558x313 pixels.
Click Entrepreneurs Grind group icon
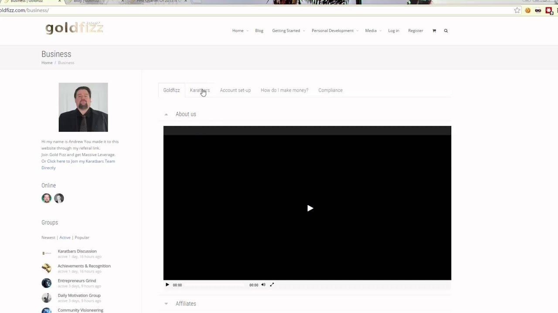[x=47, y=283]
